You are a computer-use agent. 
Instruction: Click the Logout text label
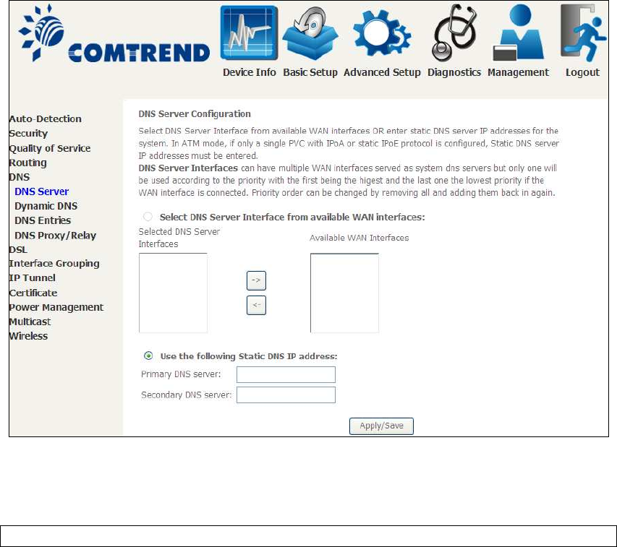[582, 73]
